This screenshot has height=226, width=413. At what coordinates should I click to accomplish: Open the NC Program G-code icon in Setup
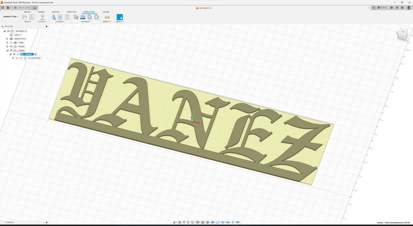pos(32,17)
